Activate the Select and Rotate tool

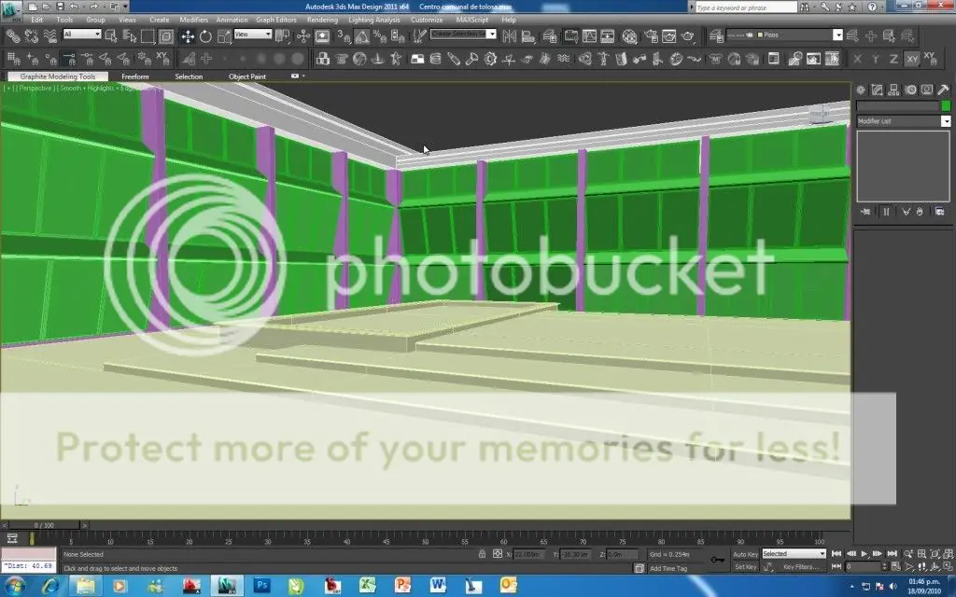[x=205, y=36]
